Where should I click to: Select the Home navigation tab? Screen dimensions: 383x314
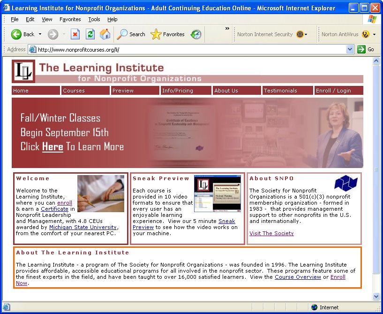[x=36, y=91]
